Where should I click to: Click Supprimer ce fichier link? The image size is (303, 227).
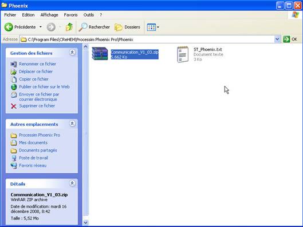tap(37, 106)
